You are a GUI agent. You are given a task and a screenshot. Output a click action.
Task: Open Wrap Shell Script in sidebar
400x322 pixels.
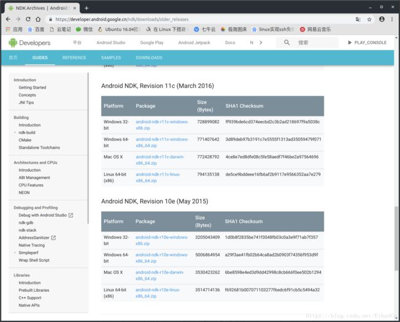[x=34, y=260]
